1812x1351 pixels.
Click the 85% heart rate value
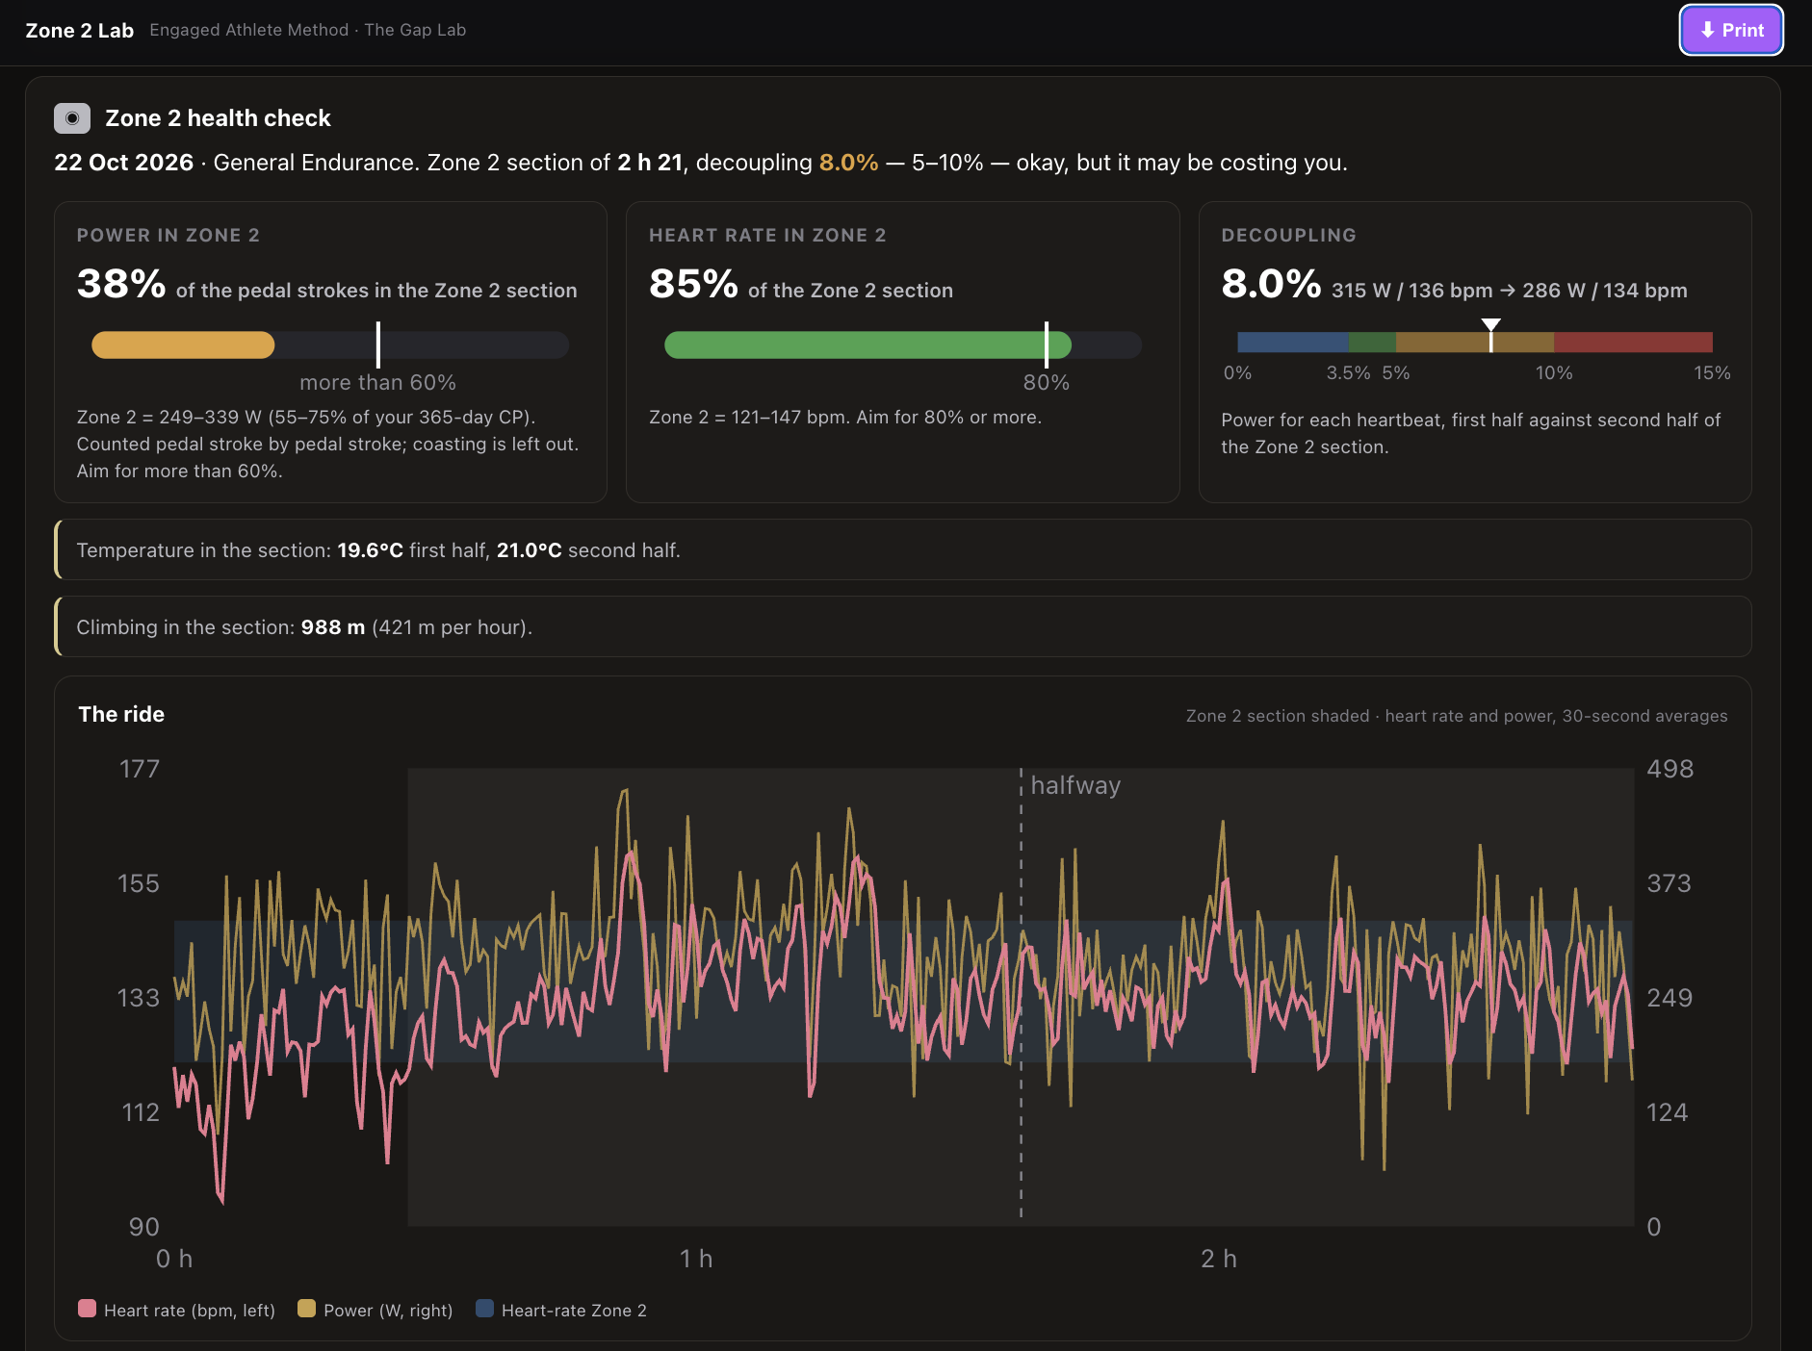tap(693, 284)
